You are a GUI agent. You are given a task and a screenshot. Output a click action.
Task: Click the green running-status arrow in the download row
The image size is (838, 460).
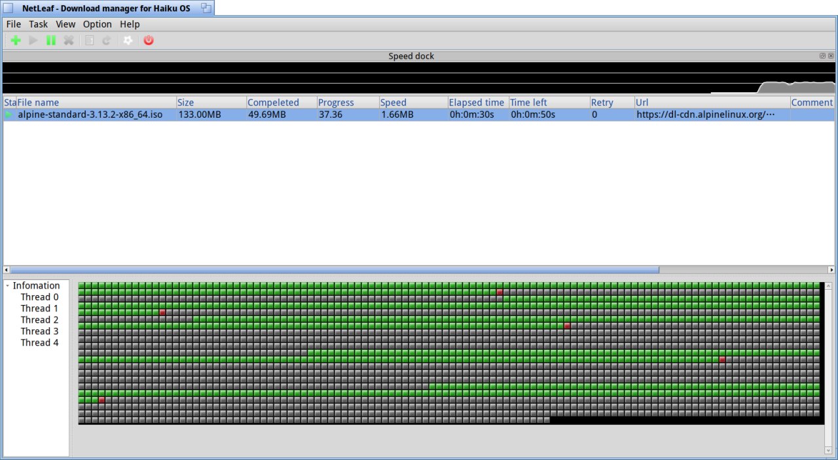(x=9, y=115)
